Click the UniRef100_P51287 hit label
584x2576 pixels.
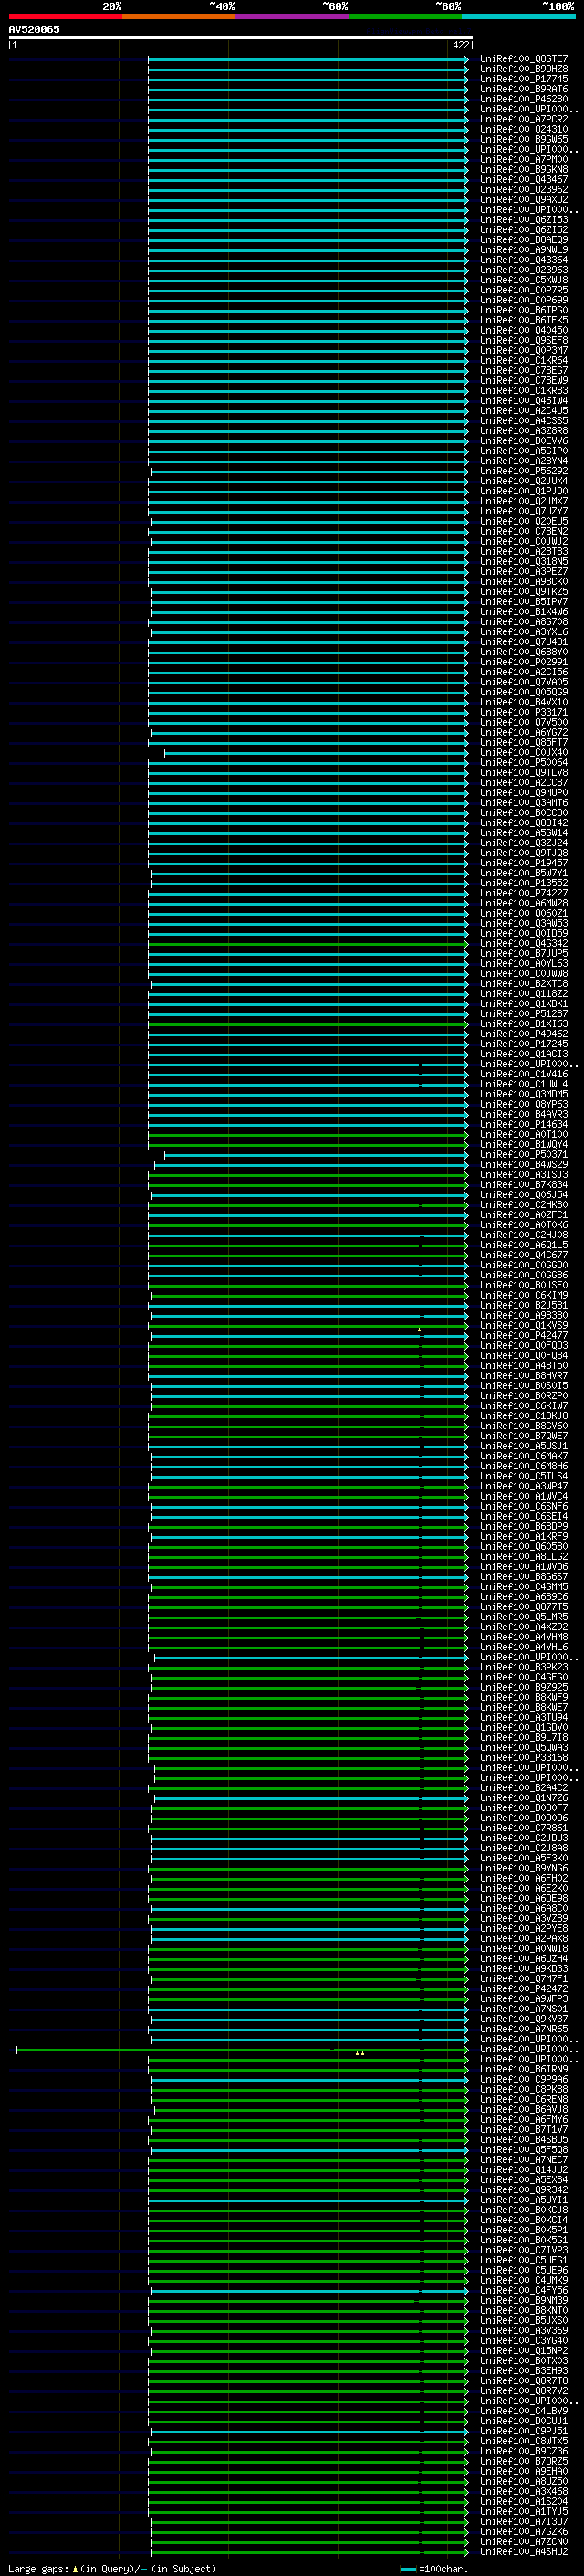point(524,1014)
